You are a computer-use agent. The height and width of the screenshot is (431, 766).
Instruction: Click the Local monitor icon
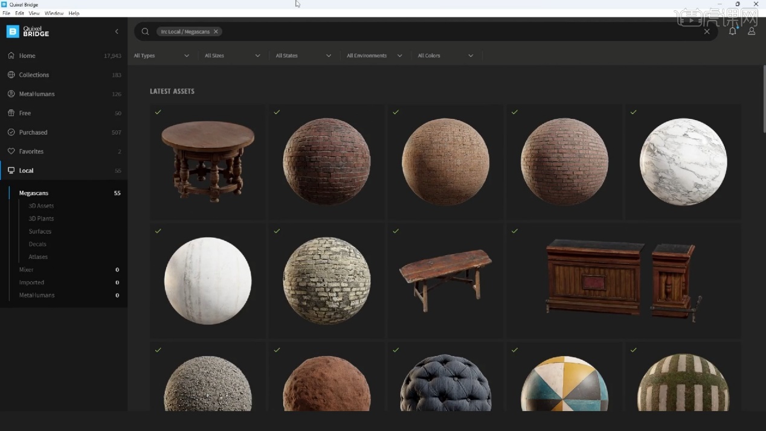tap(11, 171)
